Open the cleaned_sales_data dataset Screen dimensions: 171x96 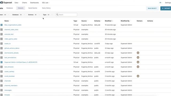pyautogui.click(x=11, y=30)
